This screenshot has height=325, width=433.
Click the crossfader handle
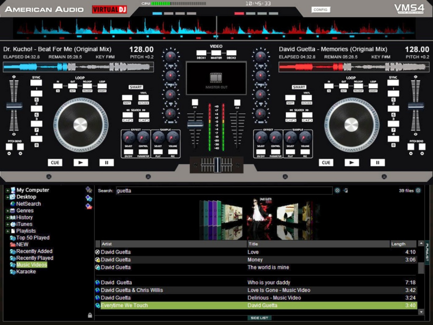click(x=217, y=165)
